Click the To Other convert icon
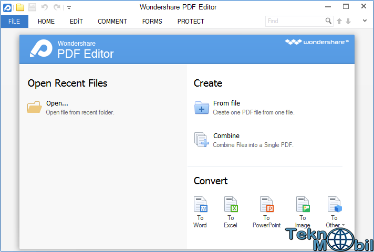374x252 pixels. 335,204
